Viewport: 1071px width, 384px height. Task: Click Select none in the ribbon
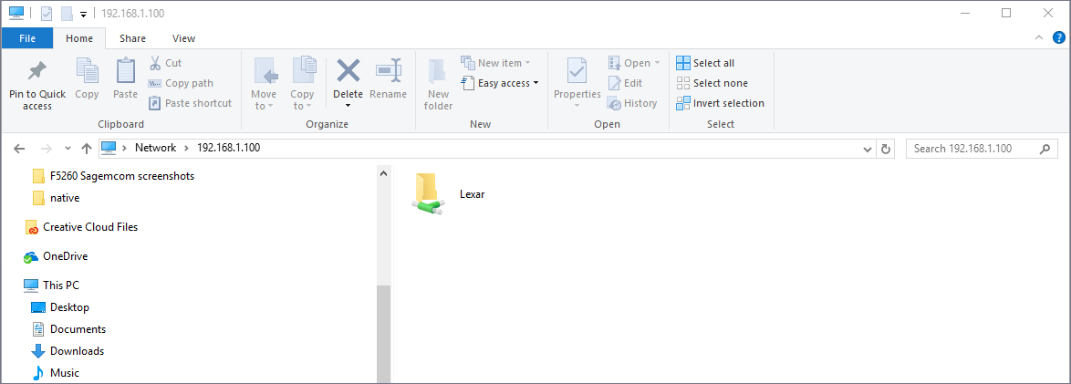[x=712, y=83]
